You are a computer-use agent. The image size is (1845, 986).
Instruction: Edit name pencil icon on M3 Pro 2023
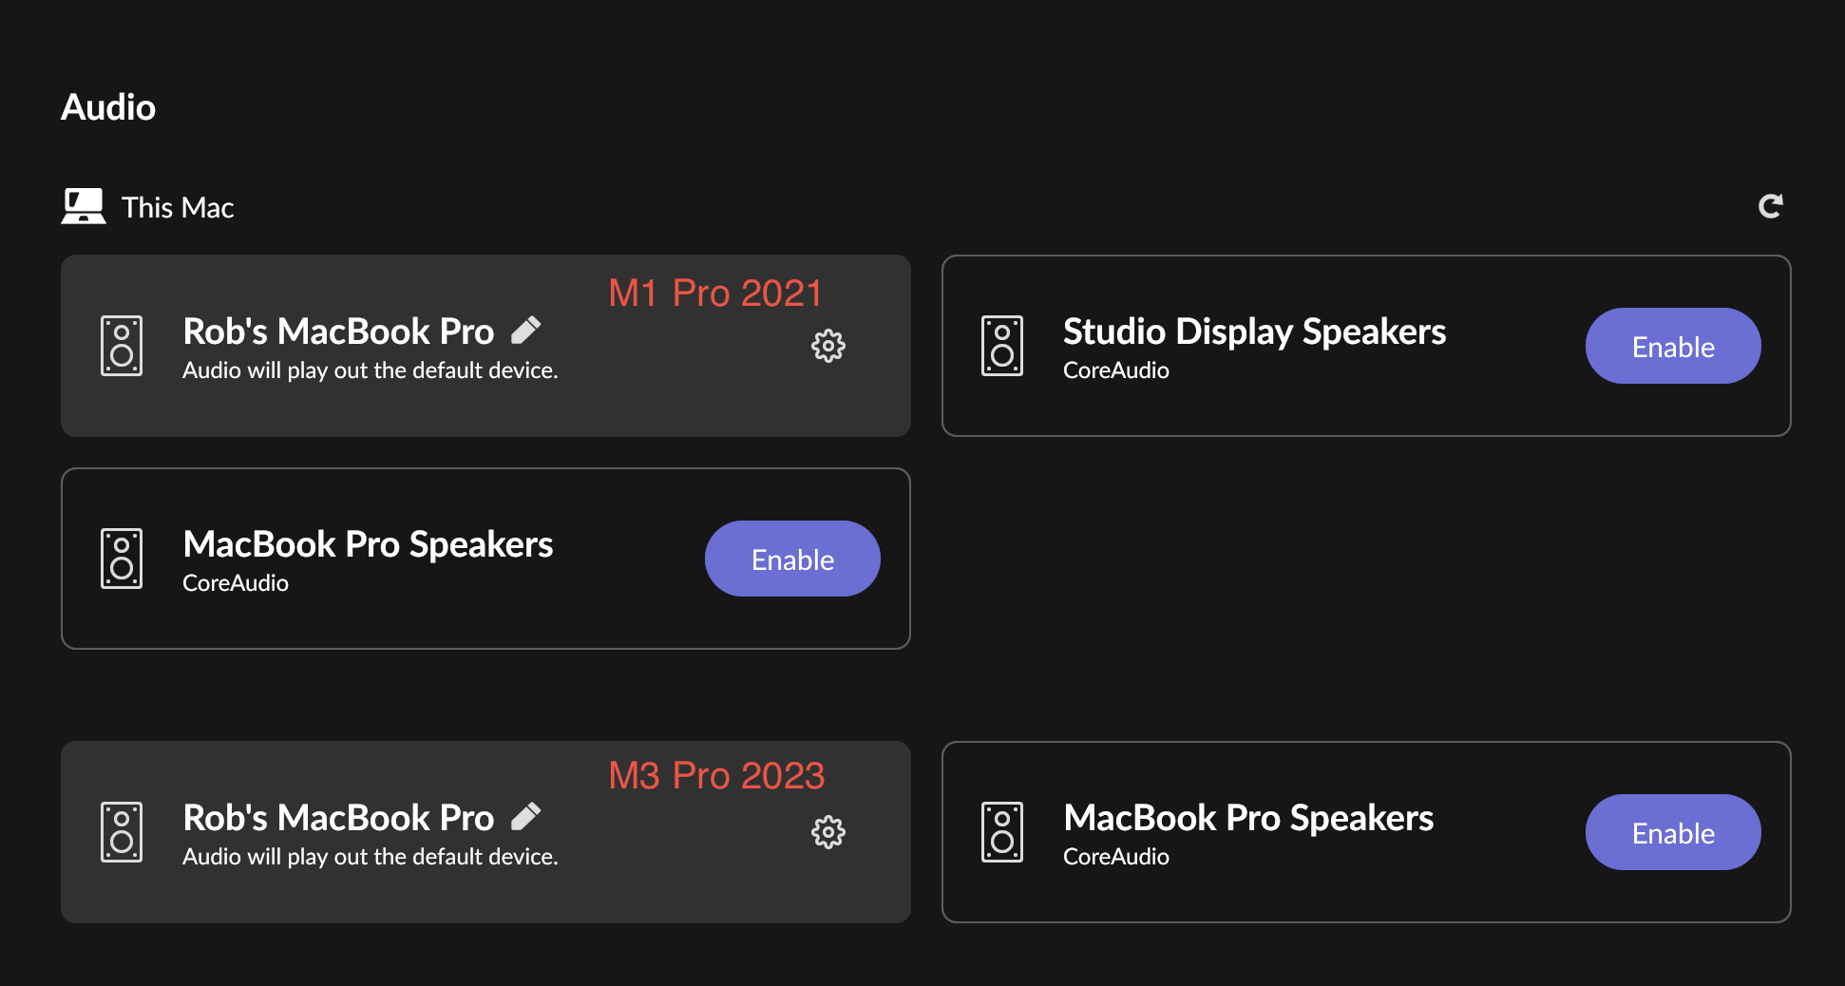coord(526,816)
